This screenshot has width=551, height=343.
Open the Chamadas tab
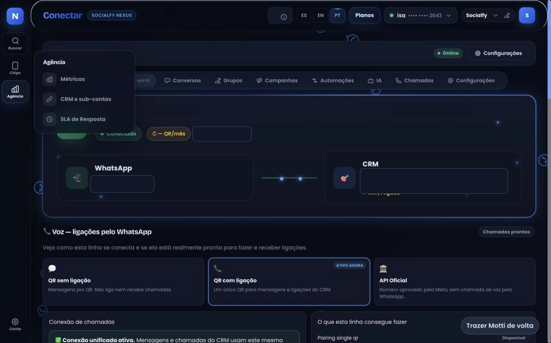tap(414, 81)
